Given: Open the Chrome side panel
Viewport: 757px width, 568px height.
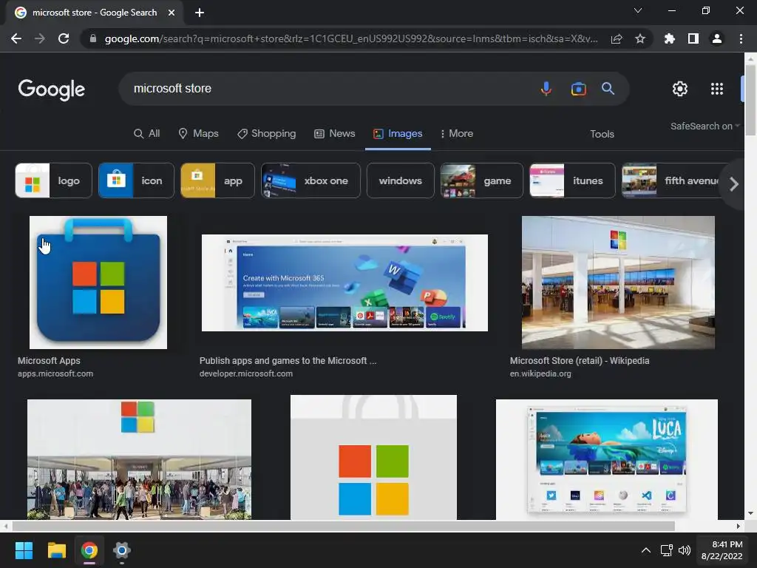Looking at the screenshot, I should pos(693,38).
